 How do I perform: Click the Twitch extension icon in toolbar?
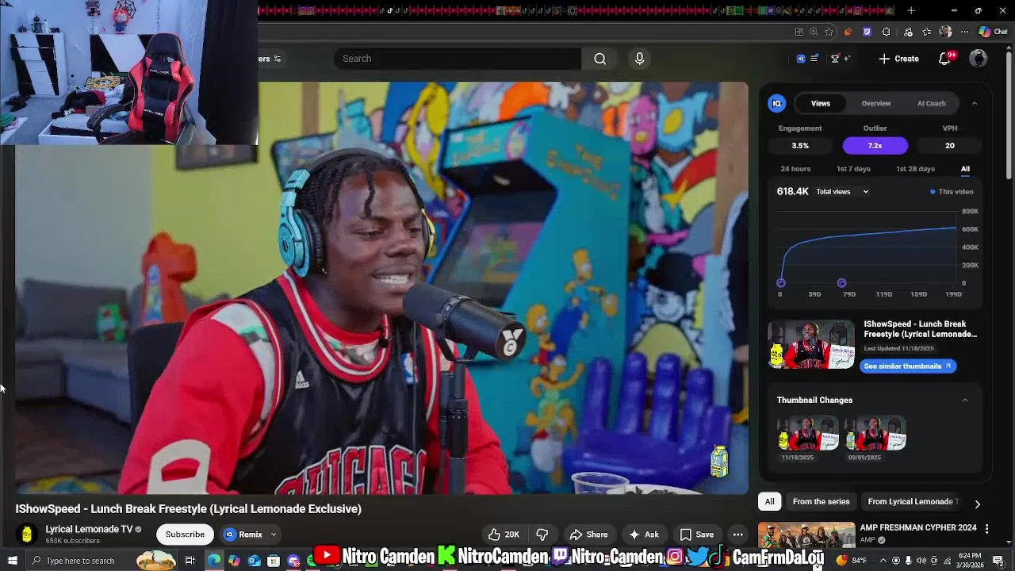(x=867, y=32)
